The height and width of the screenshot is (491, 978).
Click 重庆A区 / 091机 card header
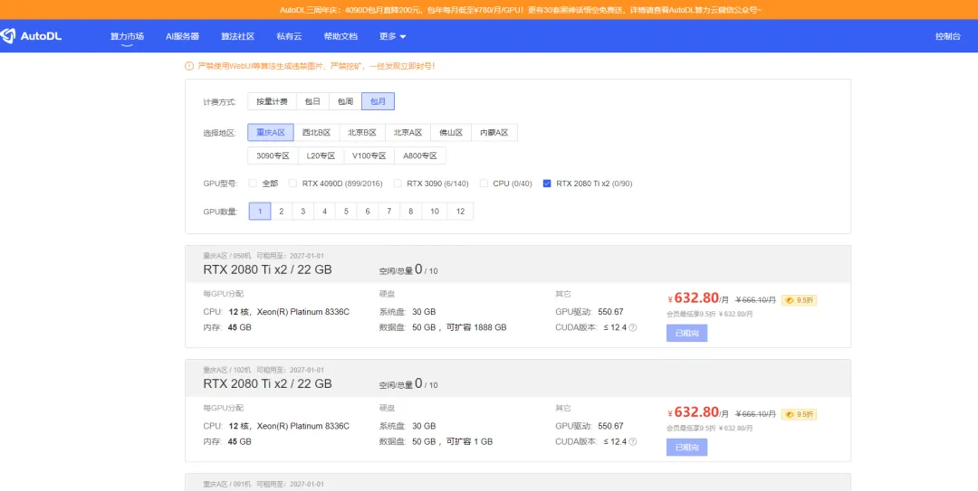coord(518,482)
